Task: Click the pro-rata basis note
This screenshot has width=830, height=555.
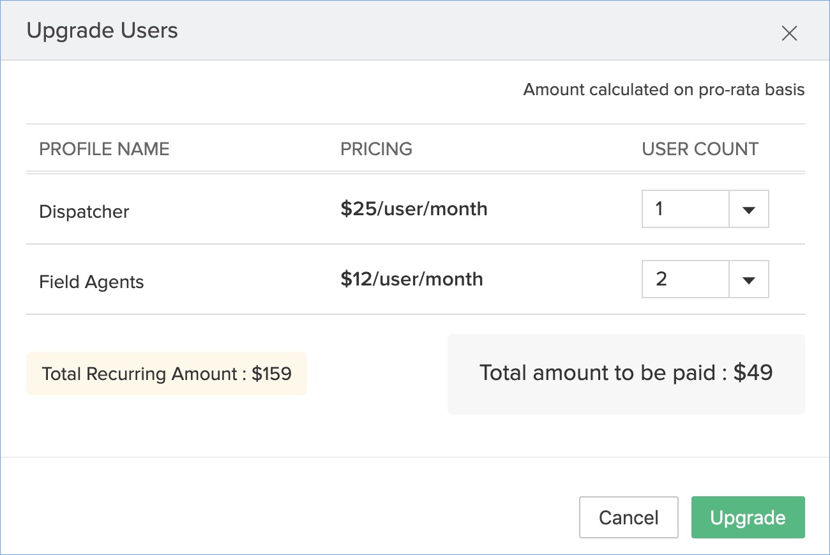Action: [x=663, y=89]
